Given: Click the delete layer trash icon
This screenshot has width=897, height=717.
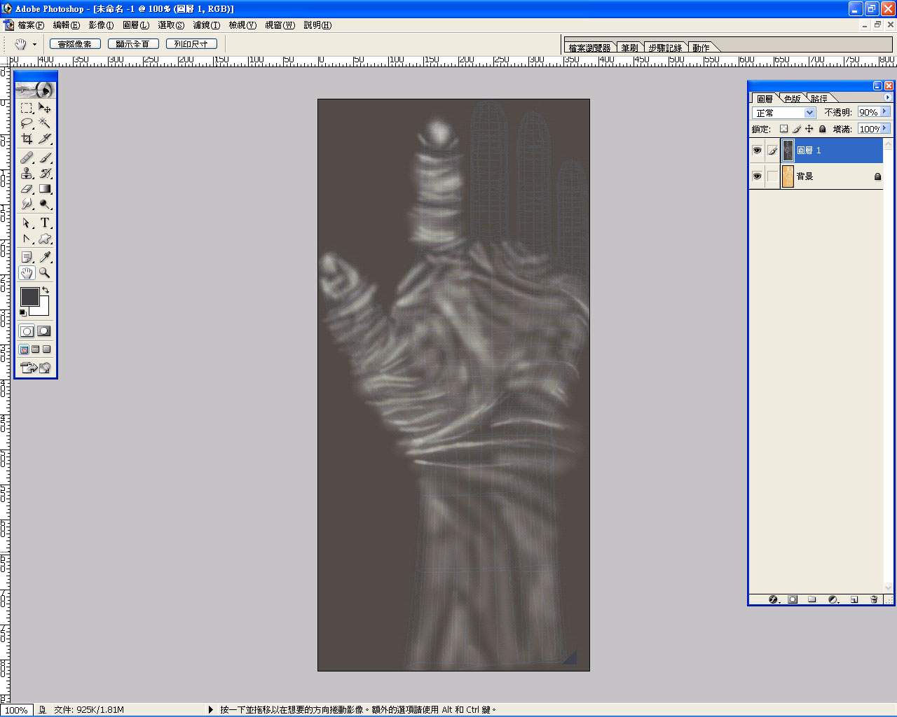Looking at the screenshot, I should 874,599.
